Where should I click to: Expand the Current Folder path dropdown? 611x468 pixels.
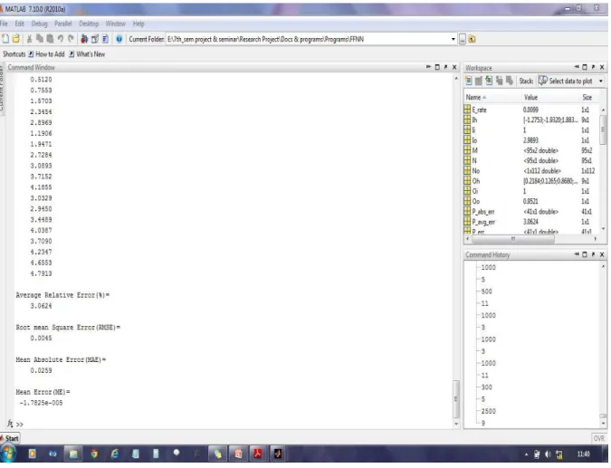(x=453, y=39)
